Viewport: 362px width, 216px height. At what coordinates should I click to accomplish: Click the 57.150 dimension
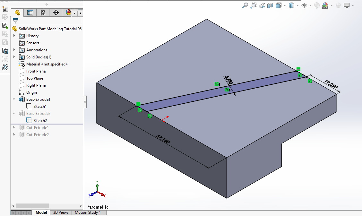163,139
